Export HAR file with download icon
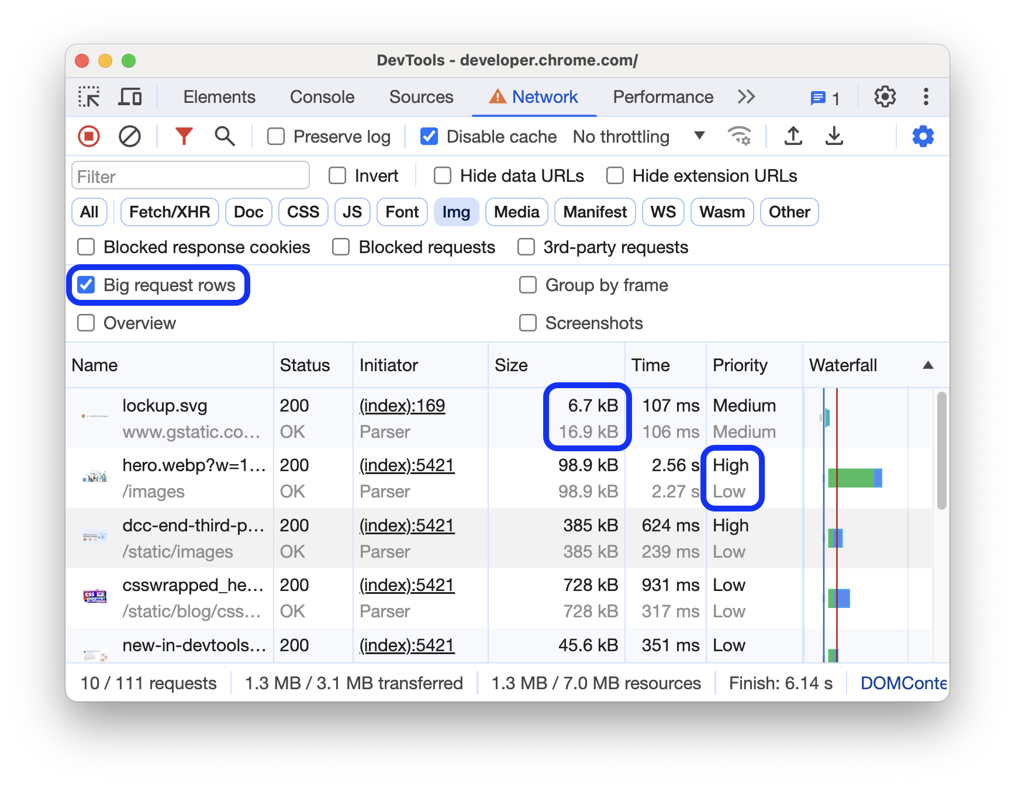The width and height of the screenshot is (1015, 788). [834, 137]
